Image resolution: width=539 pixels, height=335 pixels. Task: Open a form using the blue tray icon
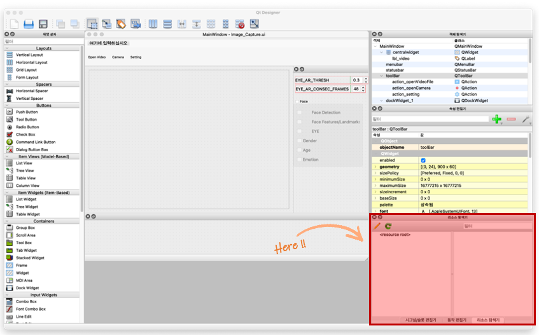click(29, 24)
